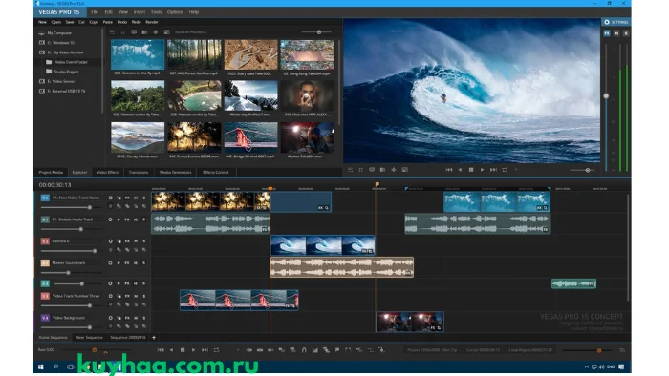Open the Windows Start menu

pyautogui.click(x=41, y=366)
